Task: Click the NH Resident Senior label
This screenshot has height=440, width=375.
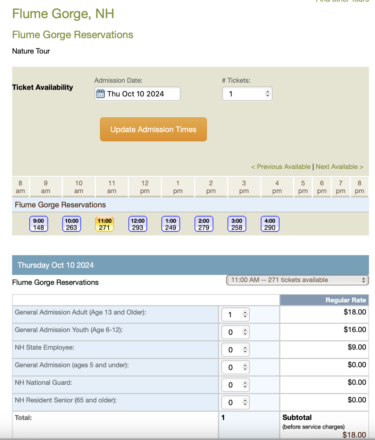Action: pos(66,400)
